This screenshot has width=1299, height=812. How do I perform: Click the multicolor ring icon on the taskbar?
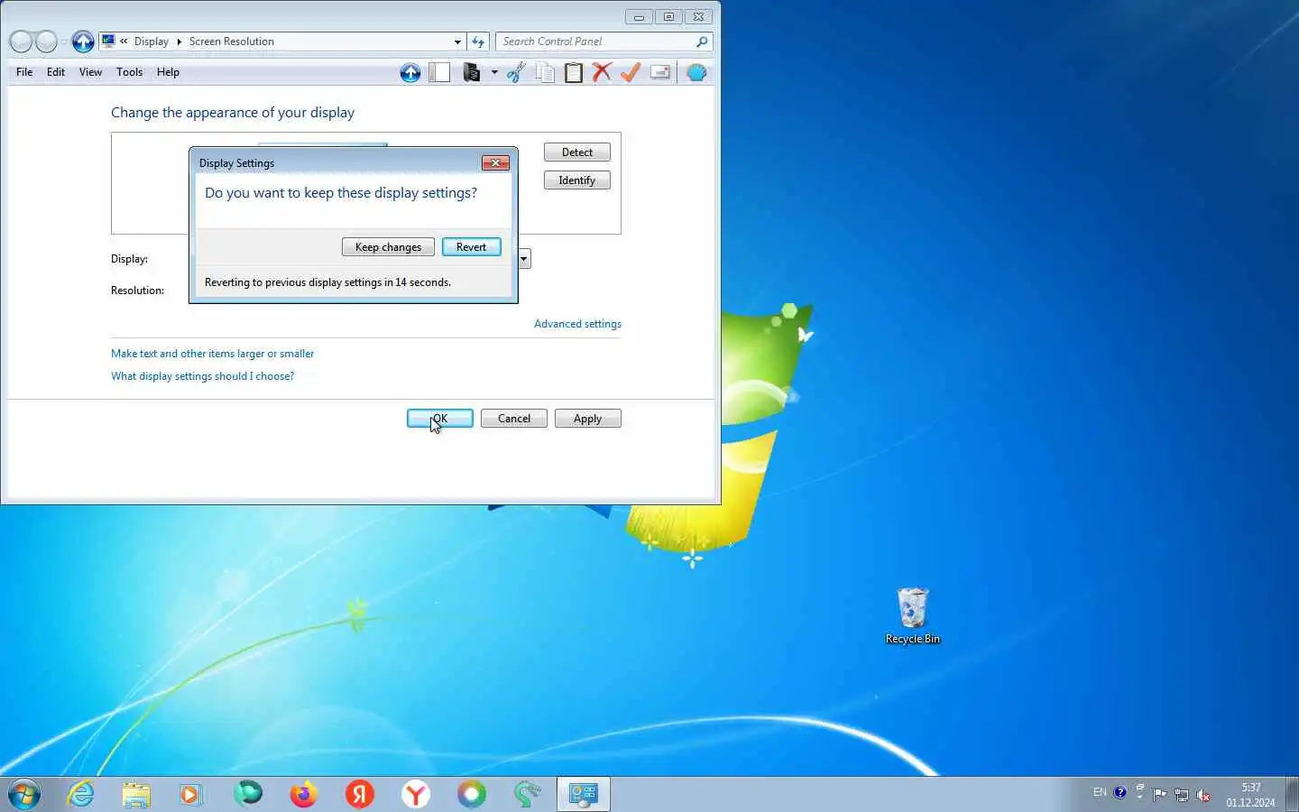click(x=472, y=794)
